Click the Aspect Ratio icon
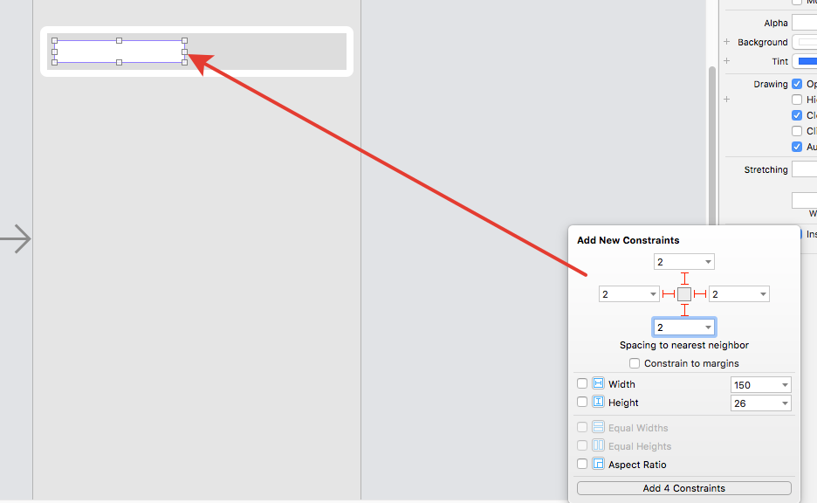The height and width of the screenshot is (503, 817). 598,464
